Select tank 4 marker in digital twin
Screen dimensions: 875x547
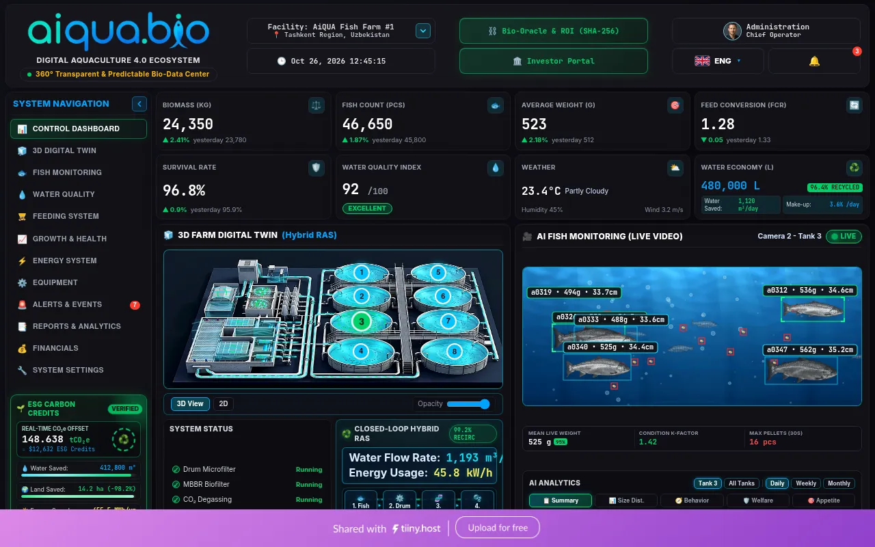tap(361, 351)
